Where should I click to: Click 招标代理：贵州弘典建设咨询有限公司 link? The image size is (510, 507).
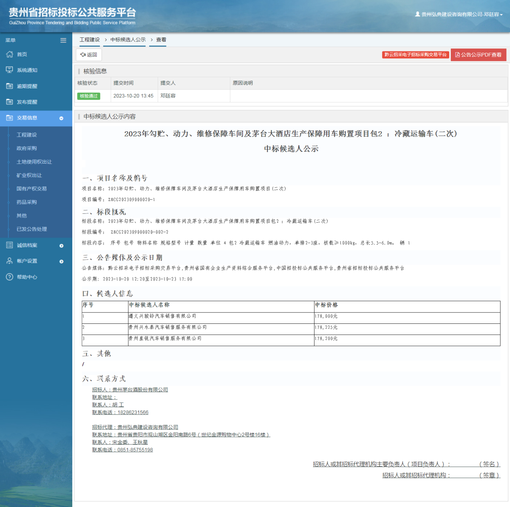coord(135,427)
